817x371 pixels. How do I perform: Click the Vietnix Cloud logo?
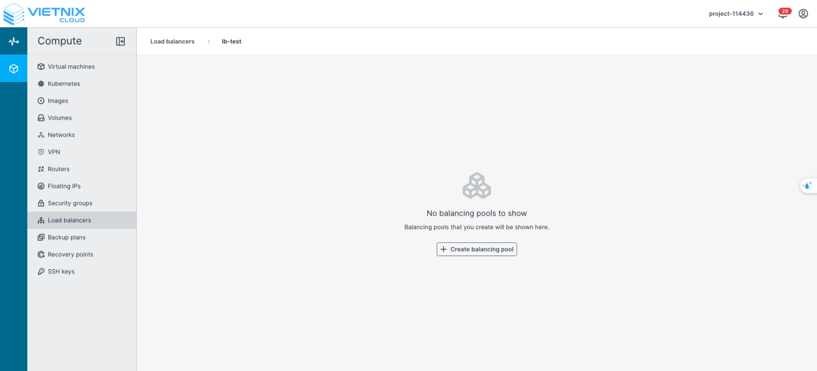coord(44,14)
